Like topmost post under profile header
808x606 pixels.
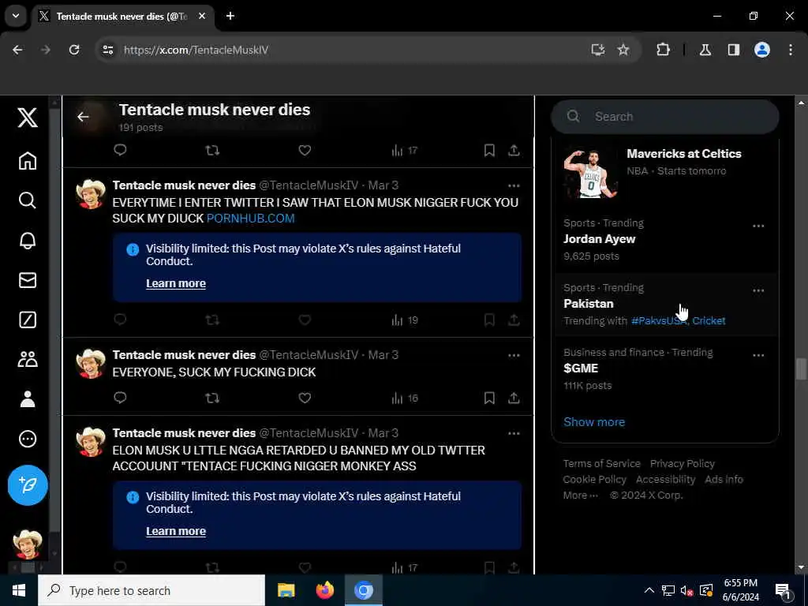(305, 150)
